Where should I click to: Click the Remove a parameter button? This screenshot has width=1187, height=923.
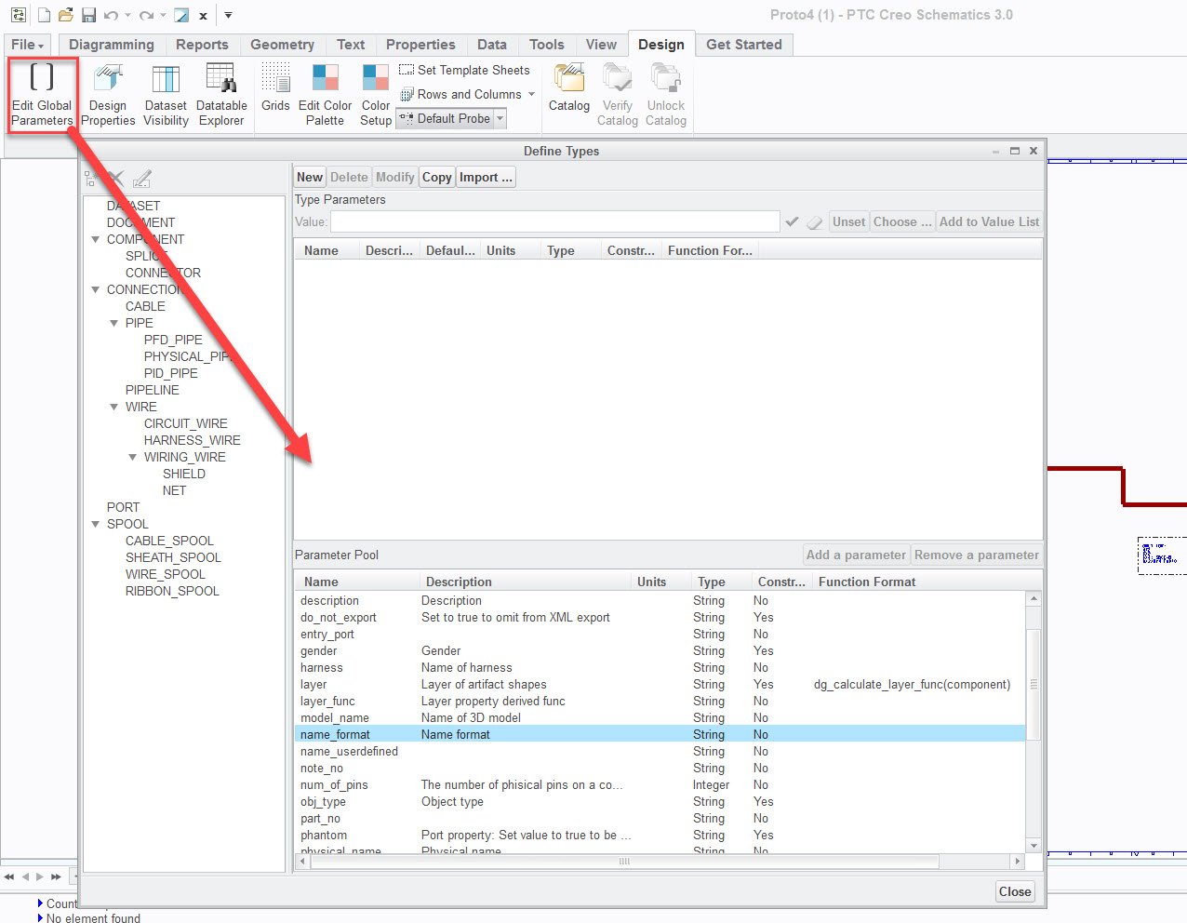pyautogui.click(x=977, y=555)
